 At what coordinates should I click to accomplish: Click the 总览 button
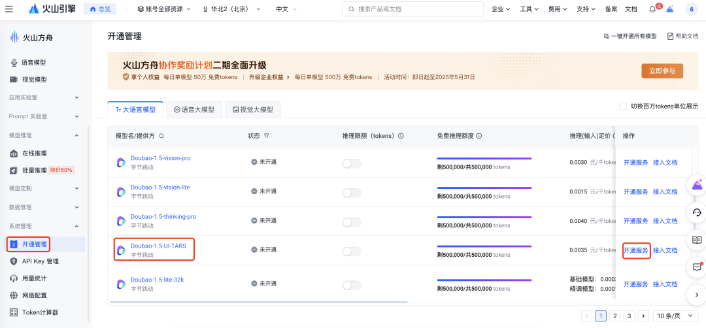[x=100, y=9]
